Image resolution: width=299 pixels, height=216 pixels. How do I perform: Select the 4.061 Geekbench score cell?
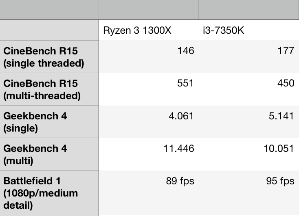point(148,122)
